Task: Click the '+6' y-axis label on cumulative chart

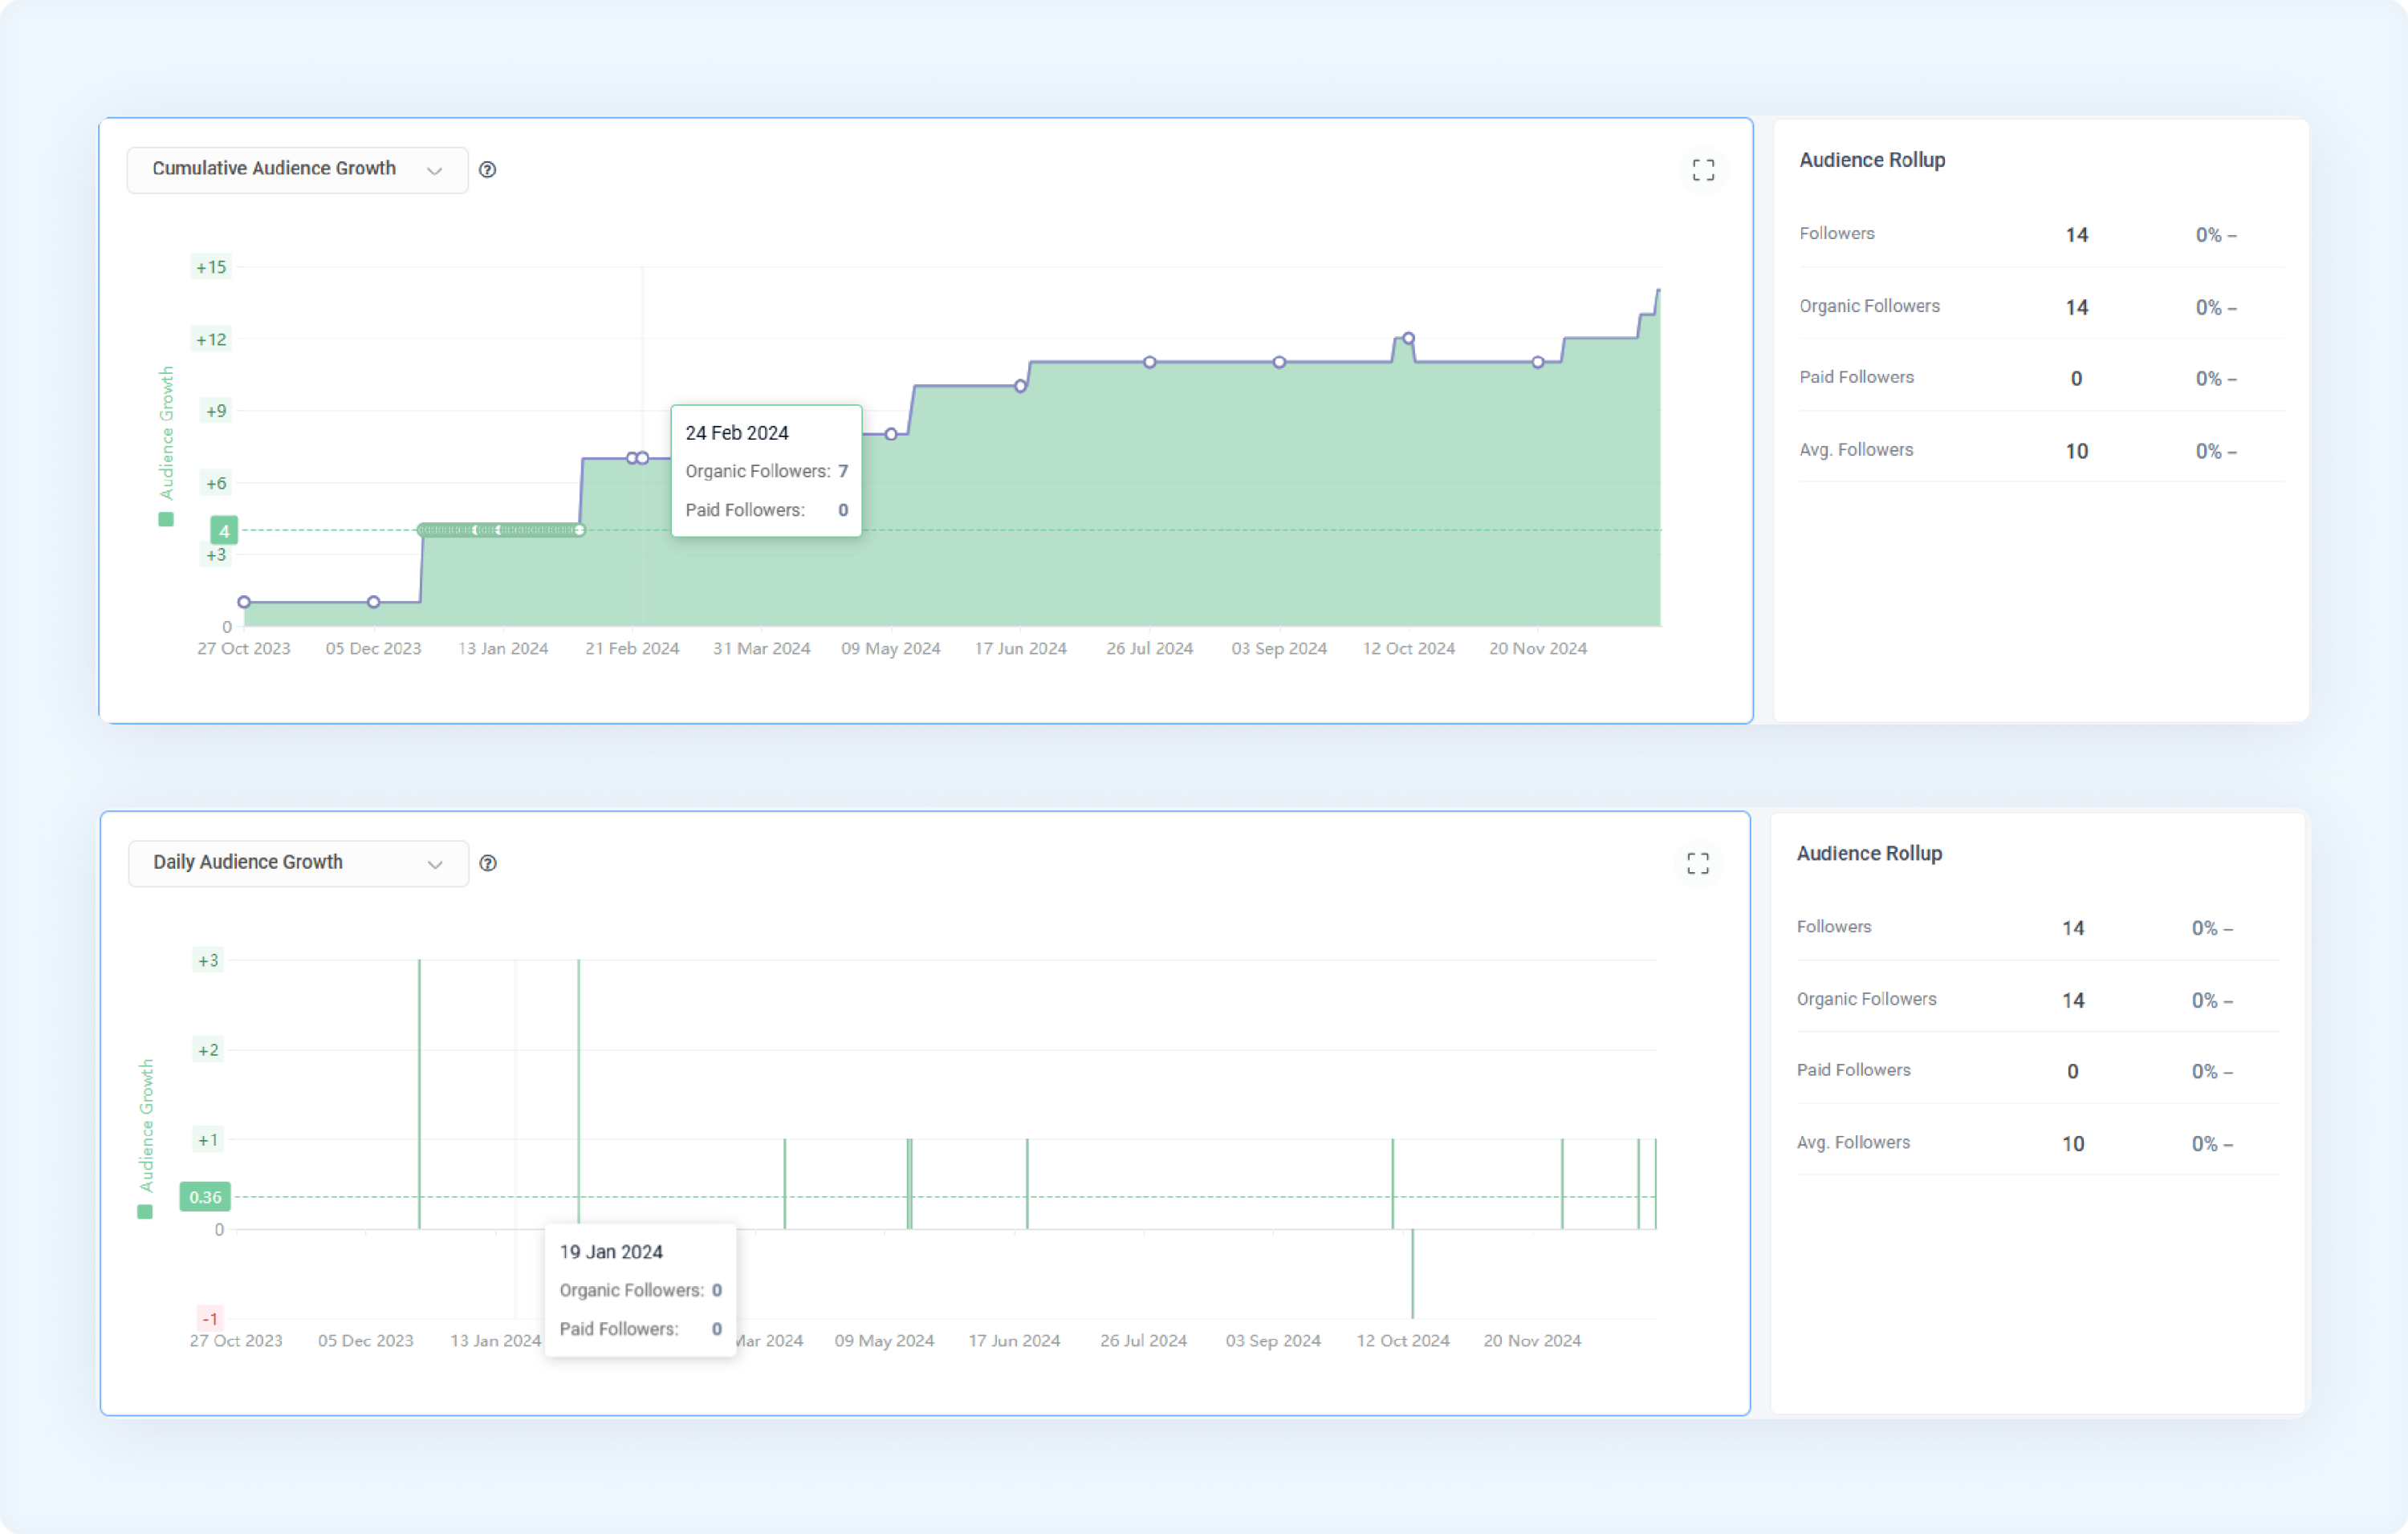Action: [215, 484]
